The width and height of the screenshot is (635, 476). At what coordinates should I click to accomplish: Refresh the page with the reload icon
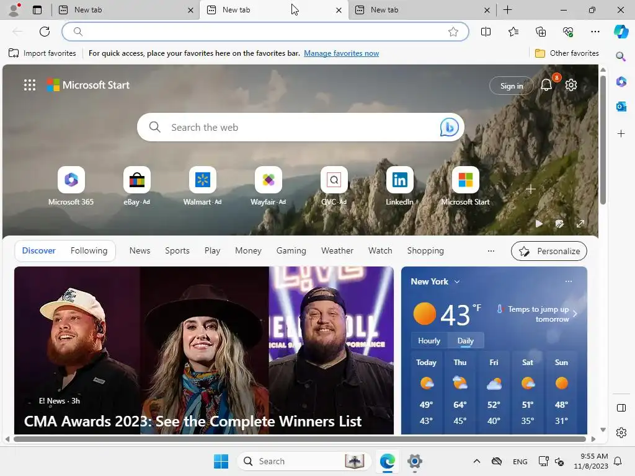[45, 32]
